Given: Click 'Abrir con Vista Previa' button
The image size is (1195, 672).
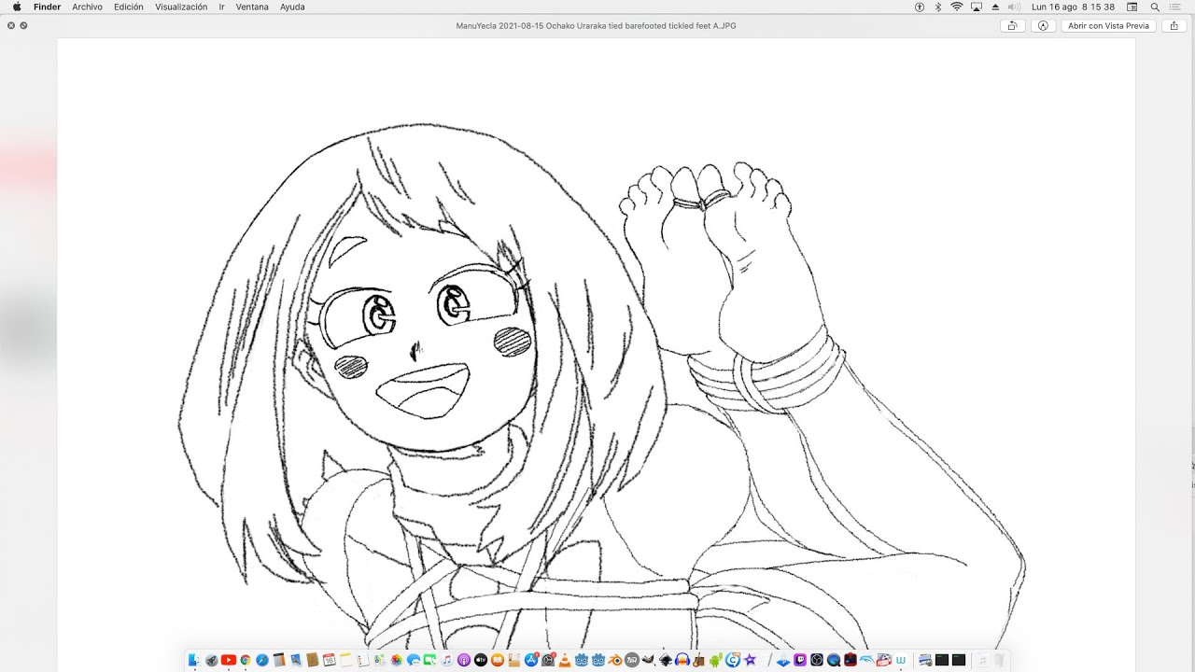Looking at the screenshot, I should click(1108, 26).
